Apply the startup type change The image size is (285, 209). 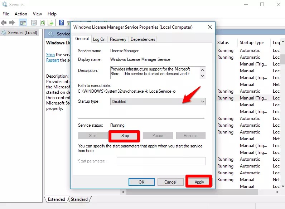pos(199,182)
